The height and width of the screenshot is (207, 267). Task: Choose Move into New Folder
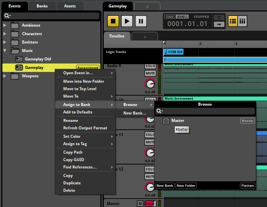click(x=85, y=81)
